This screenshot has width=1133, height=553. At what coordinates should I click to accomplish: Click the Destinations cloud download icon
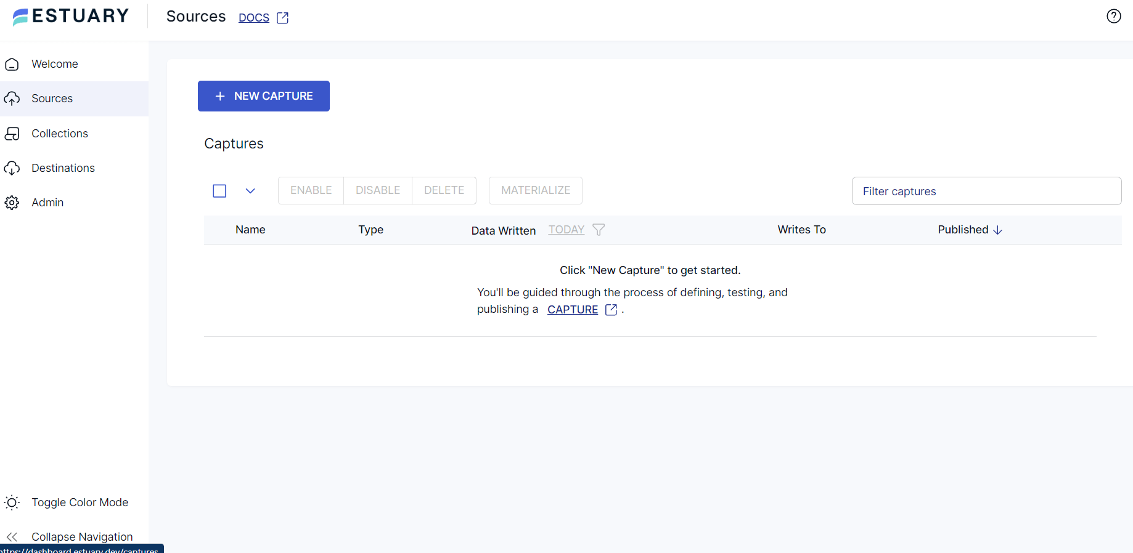12,168
